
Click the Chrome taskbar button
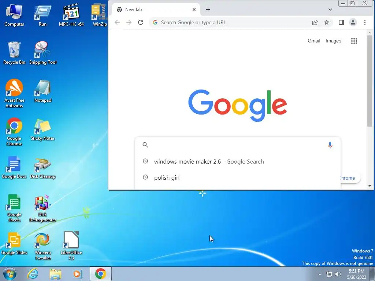(x=101, y=274)
